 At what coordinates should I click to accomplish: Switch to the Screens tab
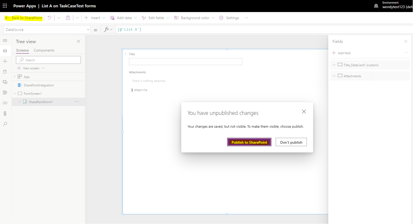coord(22,50)
